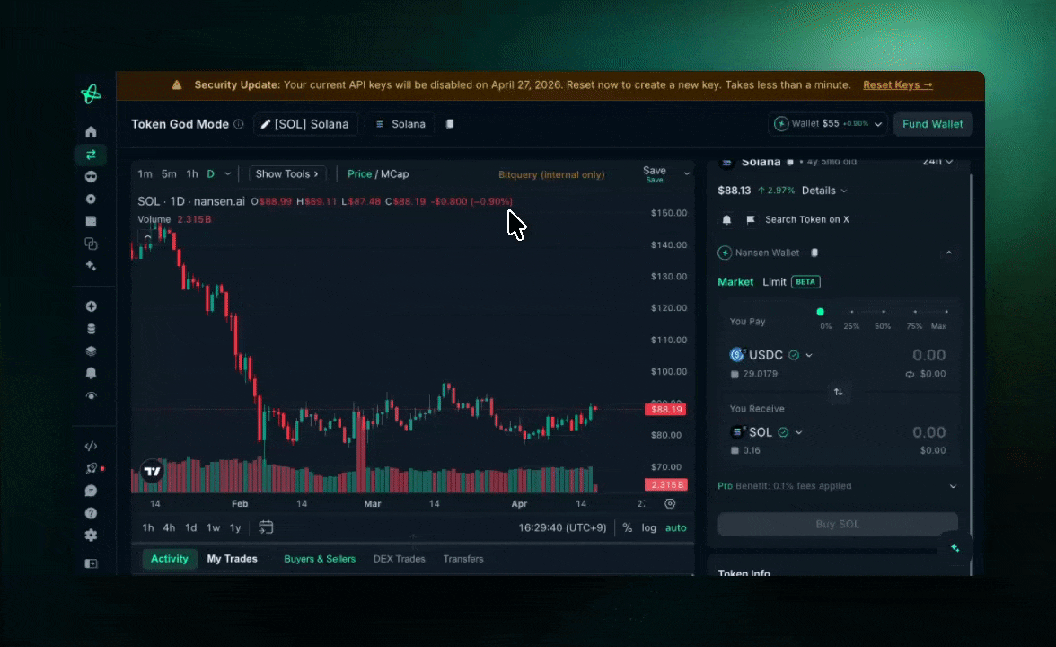Click the flag icon beside Search Token on X
The height and width of the screenshot is (647, 1056).
[x=751, y=219]
